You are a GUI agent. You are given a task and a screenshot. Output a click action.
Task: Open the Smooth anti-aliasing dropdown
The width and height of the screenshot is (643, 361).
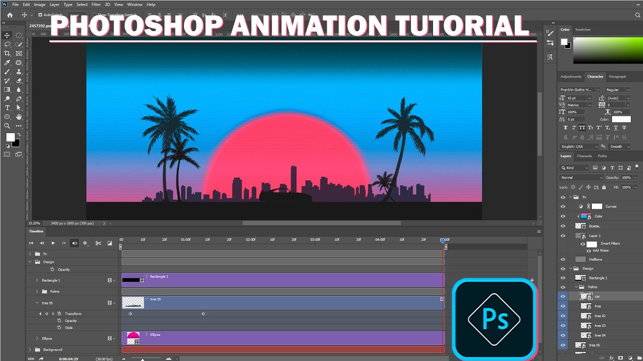point(619,147)
